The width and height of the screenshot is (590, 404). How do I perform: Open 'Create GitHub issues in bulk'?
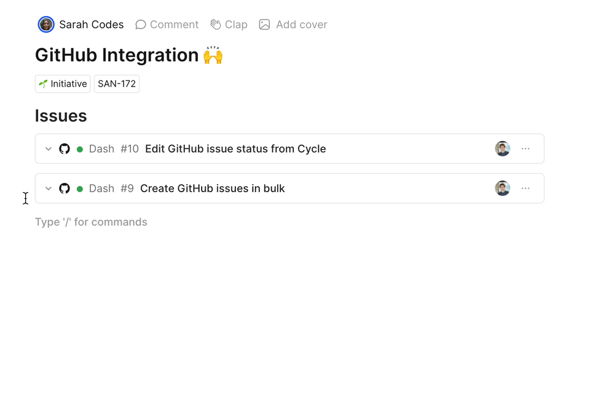[x=213, y=188]
